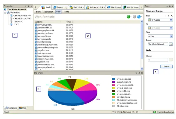Open Search panel dropdown arrow
Viewport: 176px width, 119px height.
pos(167,6)
